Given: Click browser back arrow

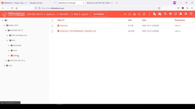Looking at the screenshot, I should [3, 8].
